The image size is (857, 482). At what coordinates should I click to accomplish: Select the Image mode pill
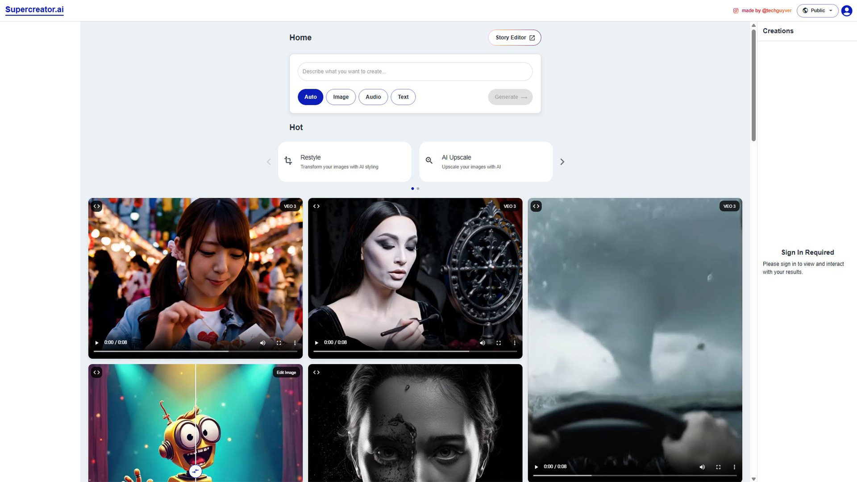point(341,97)
